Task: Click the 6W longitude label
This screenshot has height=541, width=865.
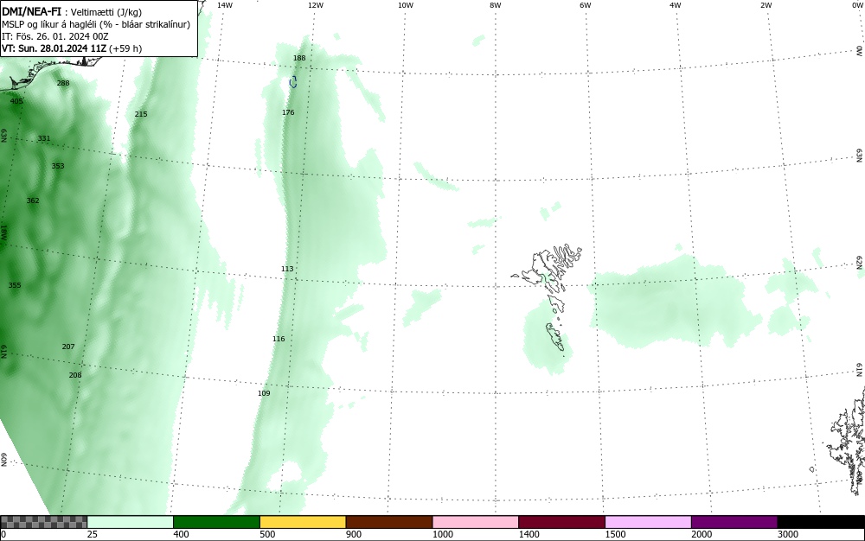Action: (586, 5)
